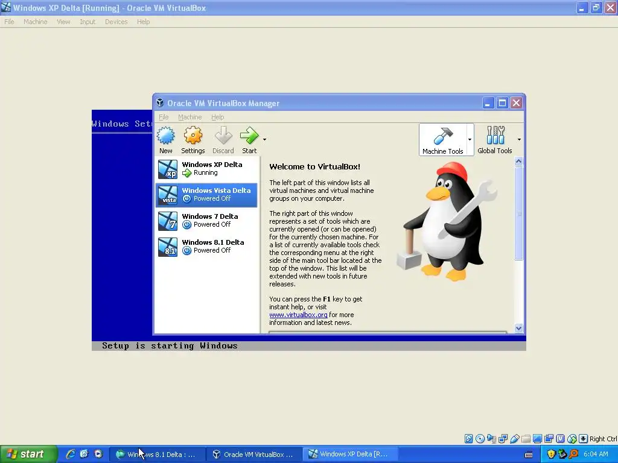
Task: Open Devices menu of outer VM window
Action: tap(116, 22)
